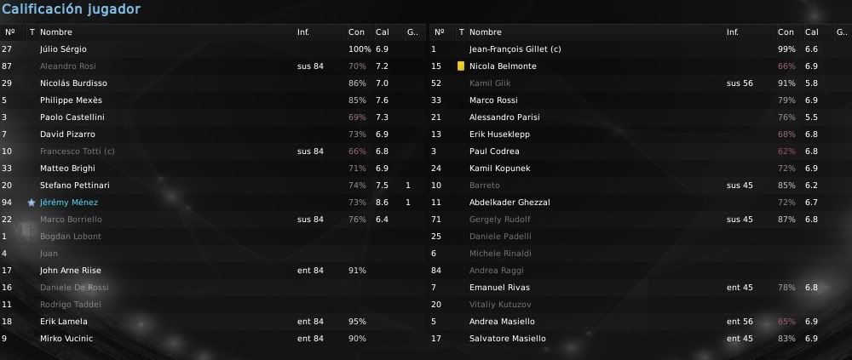
Task: Click Nicola Belmonte's yellow card icon
Action: coord(461,66)
